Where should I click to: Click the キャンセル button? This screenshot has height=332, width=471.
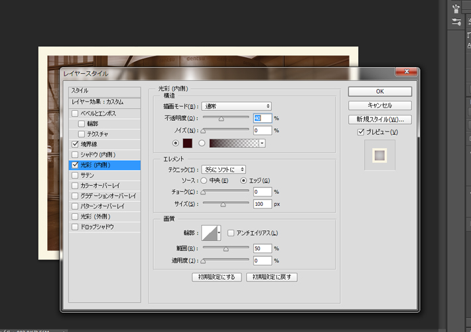pos(379,106)
